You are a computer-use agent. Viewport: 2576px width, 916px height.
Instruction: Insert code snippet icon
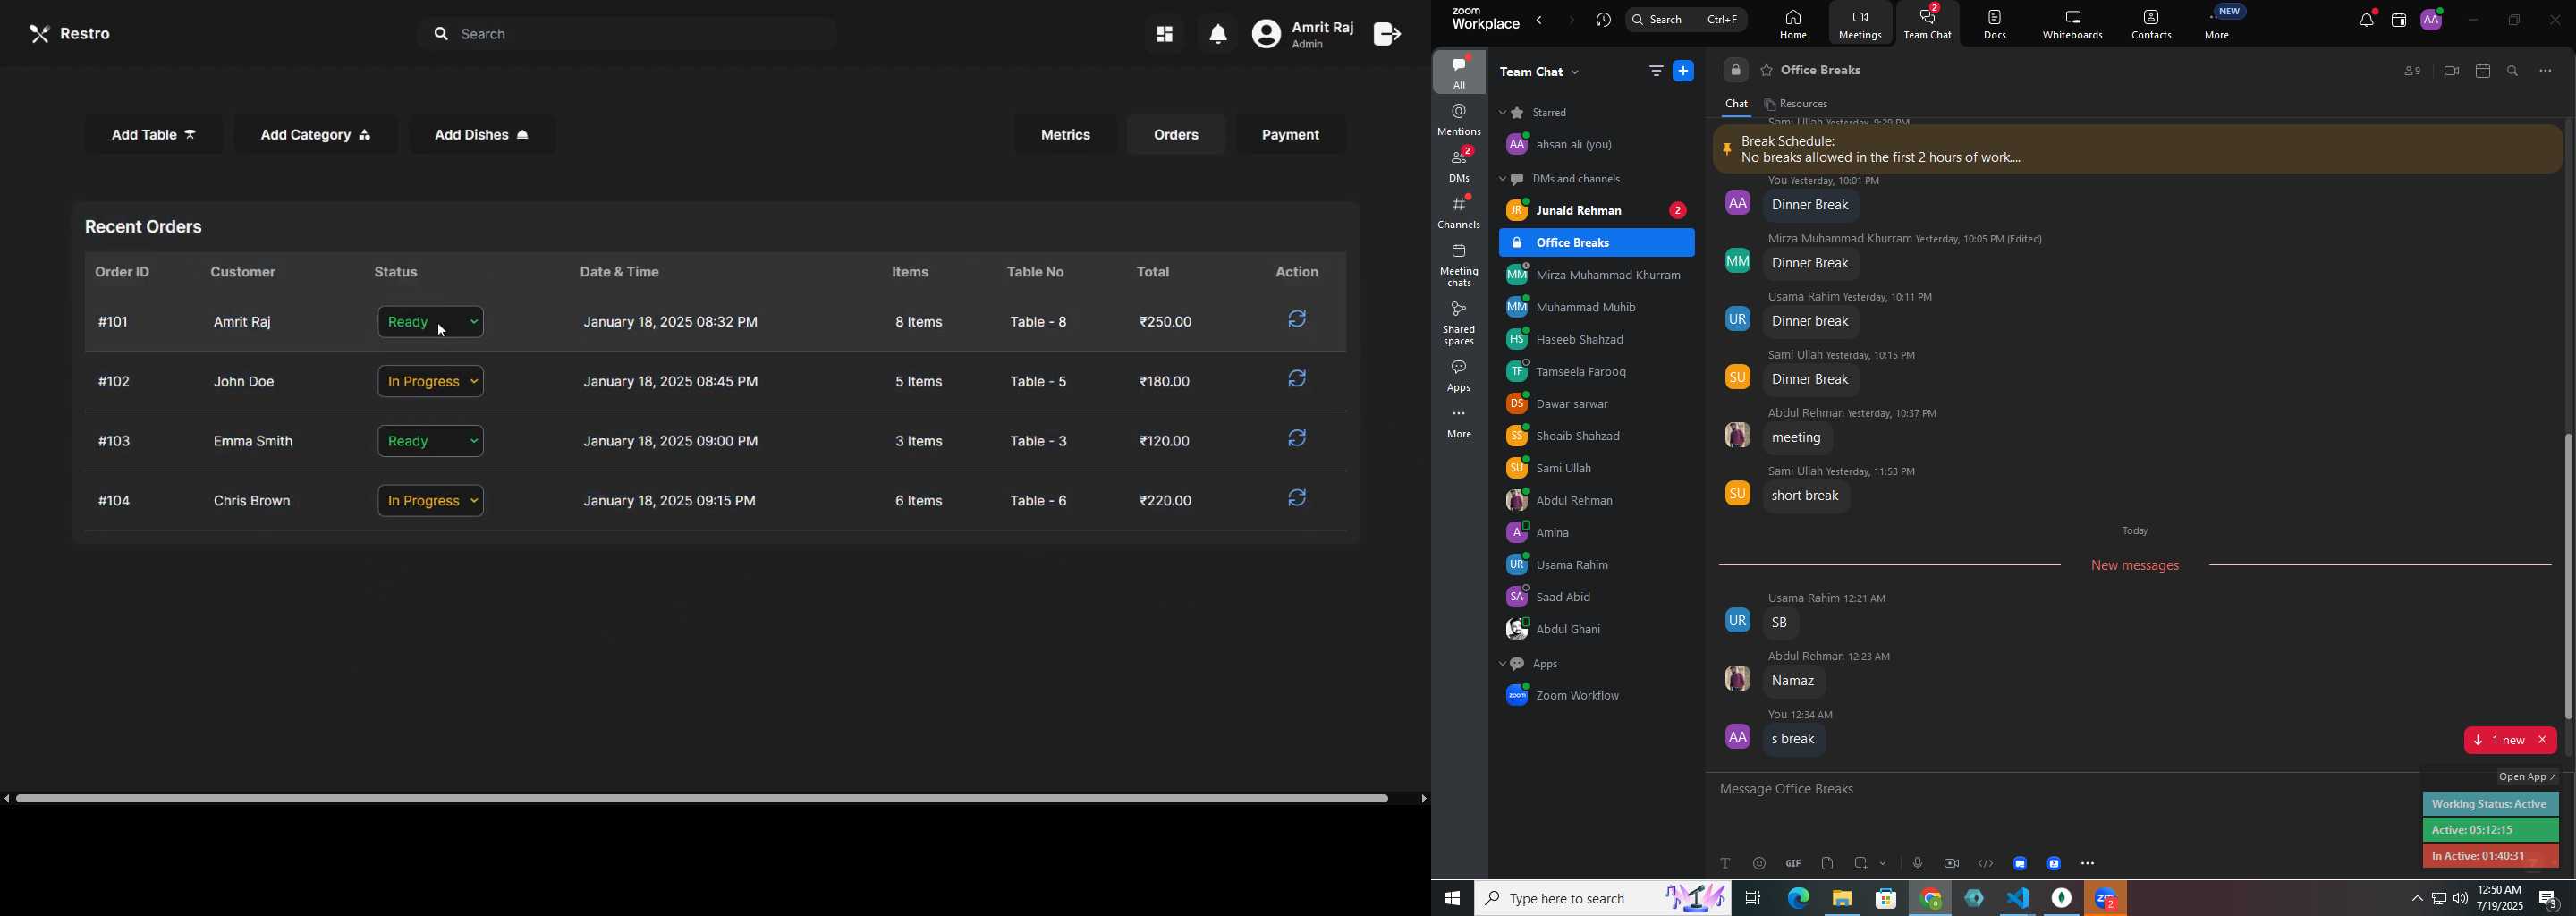(x=1986, y=863)
